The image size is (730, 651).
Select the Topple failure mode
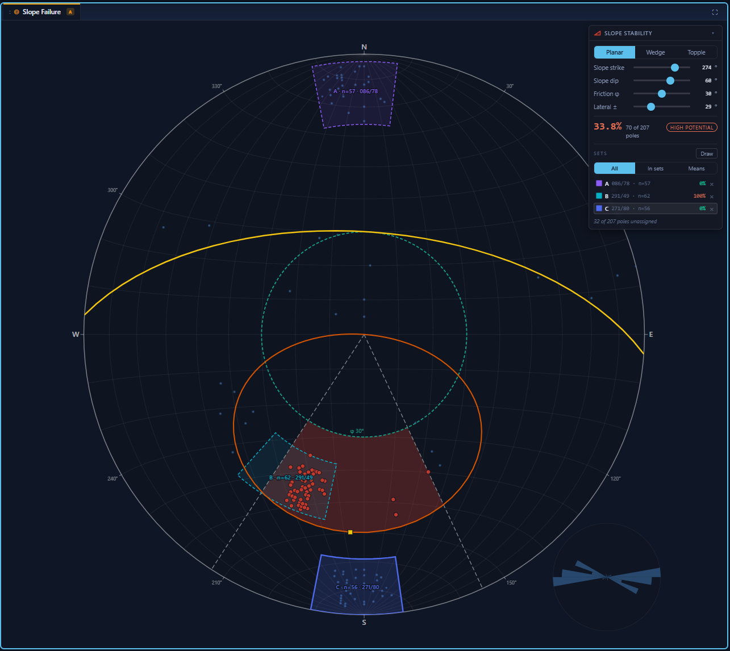696,52
